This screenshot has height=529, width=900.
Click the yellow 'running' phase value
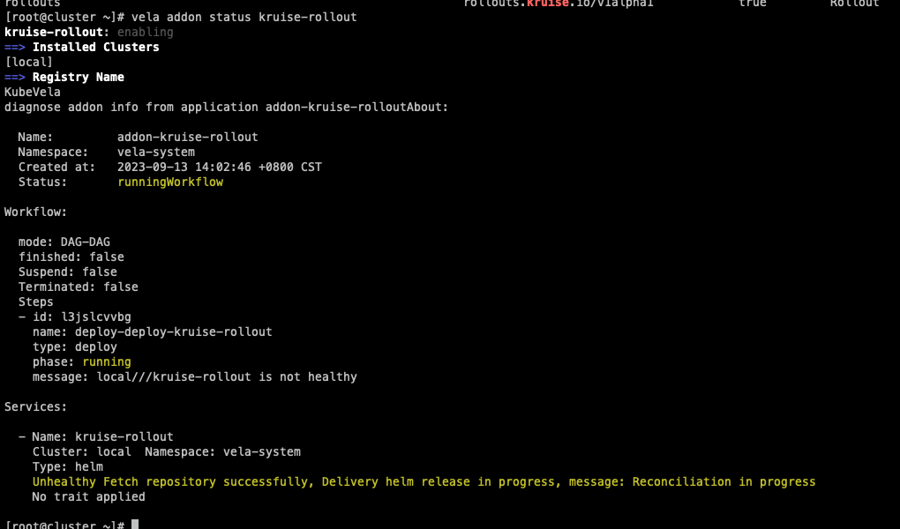click(x=107, y=362)
